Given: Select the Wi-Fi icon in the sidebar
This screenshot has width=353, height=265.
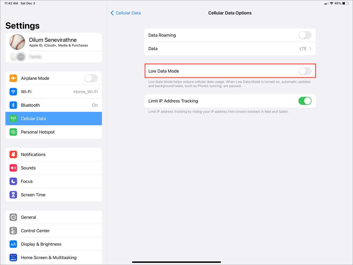Looking at the screenshot, I should tap(13, 91).
